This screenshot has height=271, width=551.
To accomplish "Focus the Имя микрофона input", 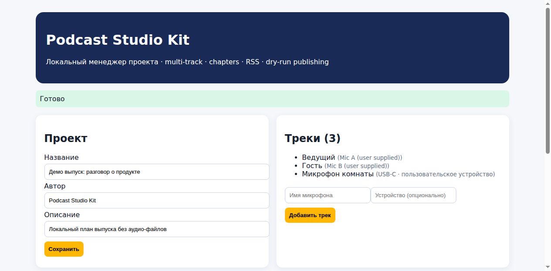I will click(x=328, y=195).
